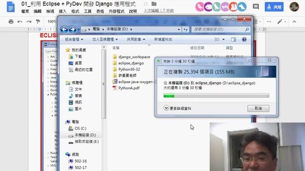The width and height of the screenshot is (305, 171).
Task: Click the navigation pane scrollbar
Action: (x=104, y=84)
